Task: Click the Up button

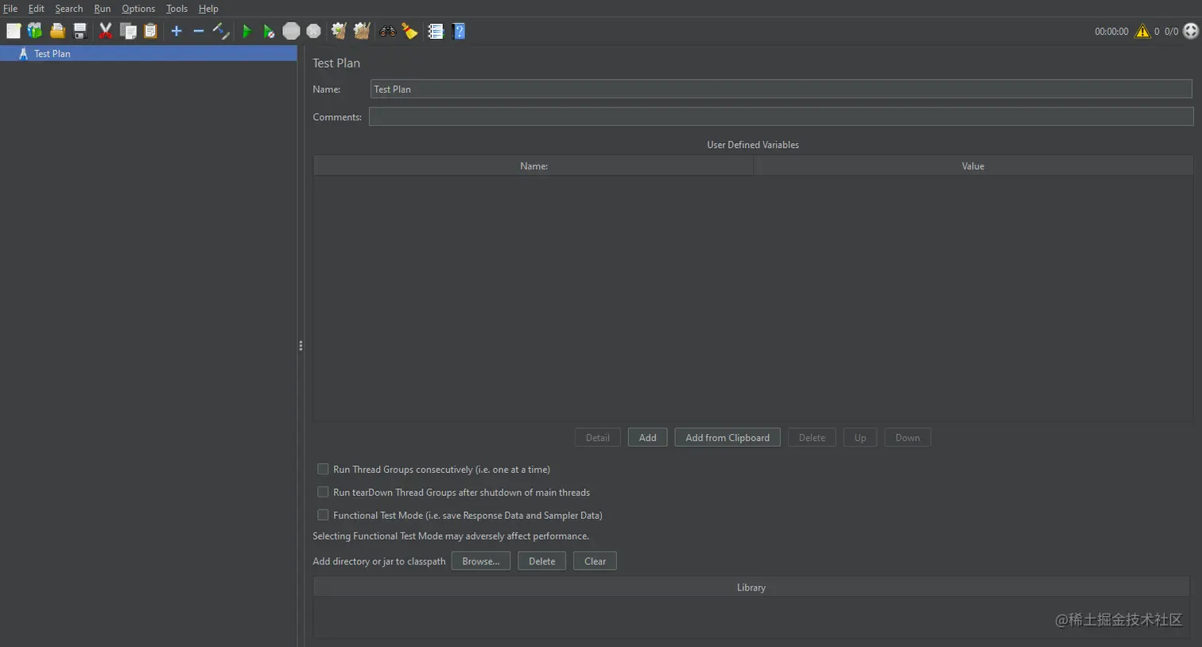Action: tap(860, 437)
